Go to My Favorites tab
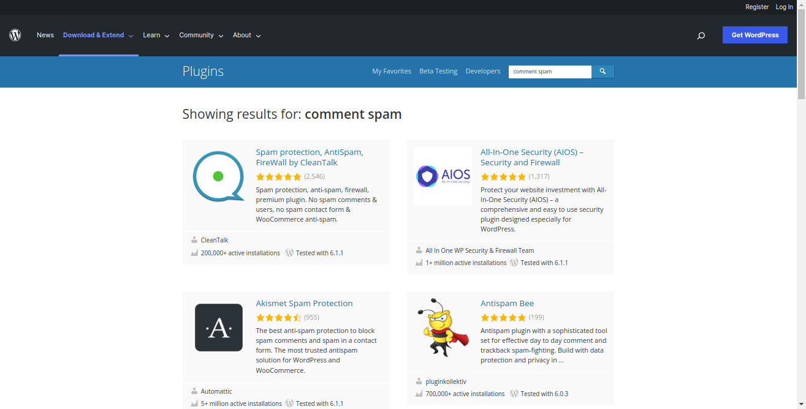 392,72
